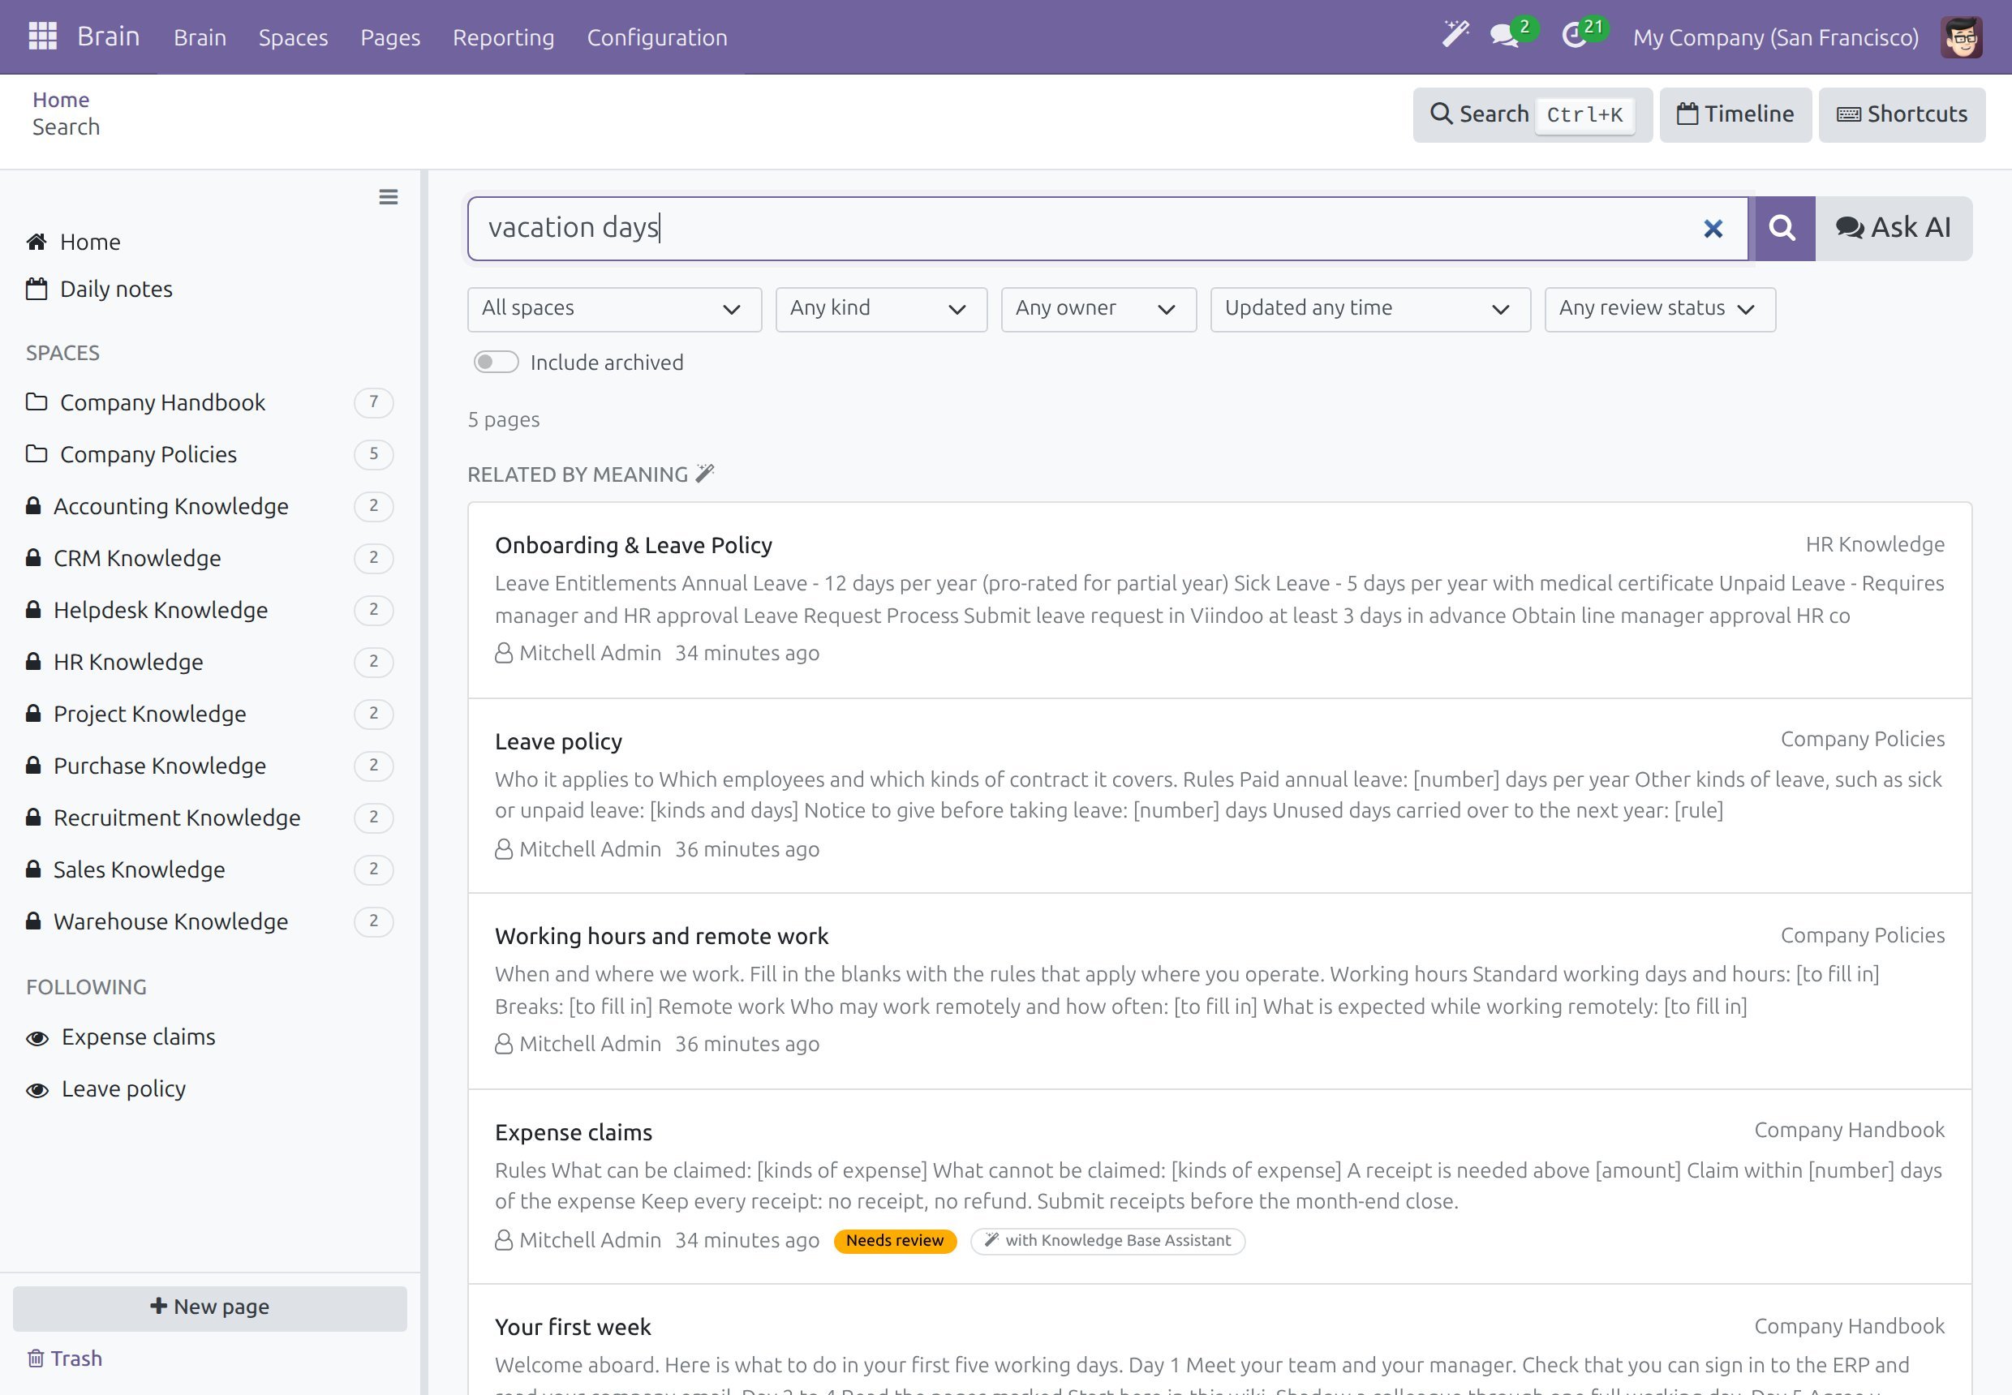Click the Needs review badge on Expense claims
The image size is (2012, 1395).
(895, 1240)
